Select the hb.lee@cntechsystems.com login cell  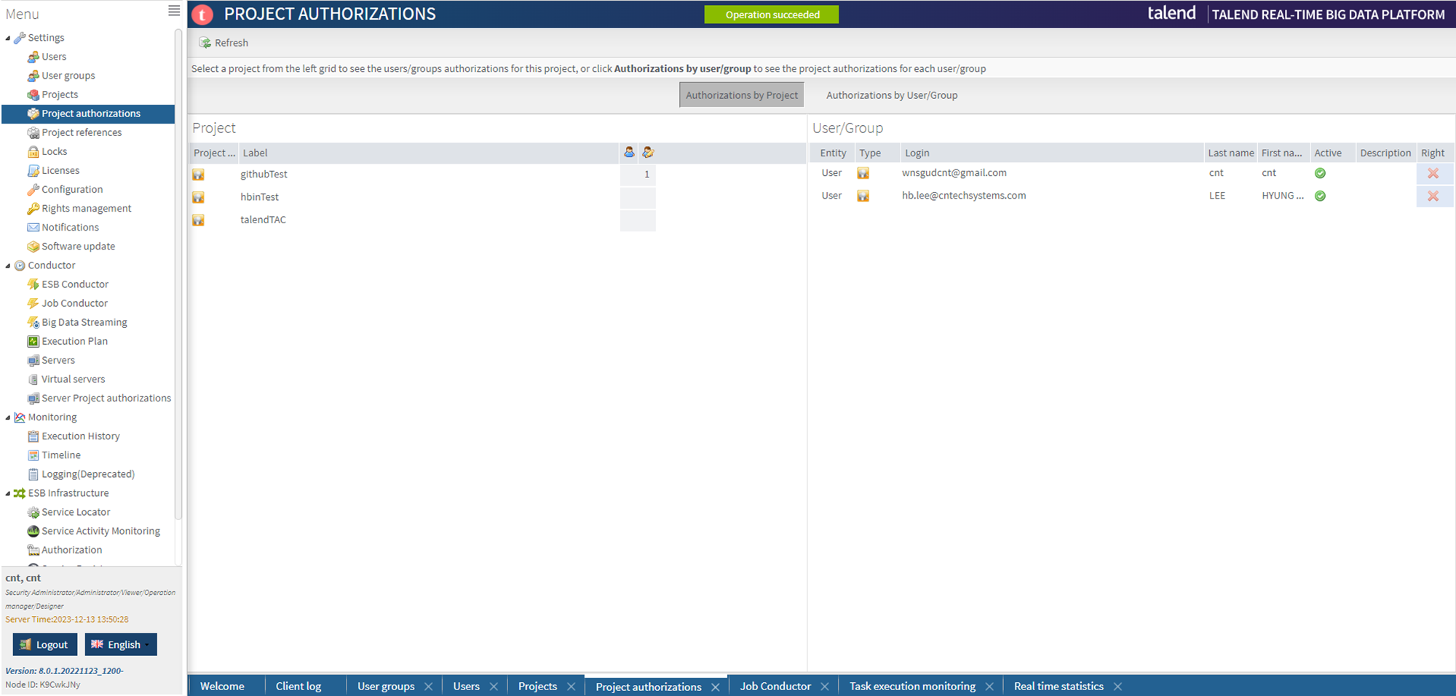(x=964, y=196)
